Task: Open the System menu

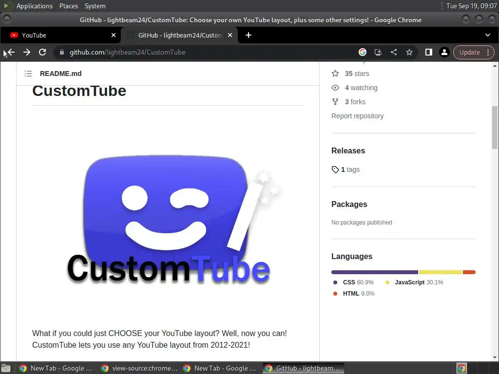Action: tap(95, 6)
